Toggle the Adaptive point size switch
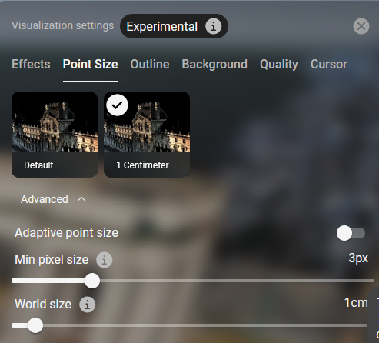Screen dimensions: 379x343 point(351,233)
